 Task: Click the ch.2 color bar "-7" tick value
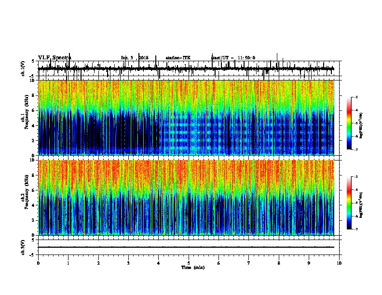click(356, 229)
